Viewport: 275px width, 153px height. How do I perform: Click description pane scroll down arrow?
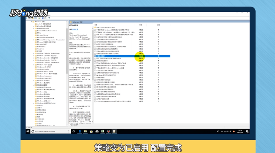point(93,121)
